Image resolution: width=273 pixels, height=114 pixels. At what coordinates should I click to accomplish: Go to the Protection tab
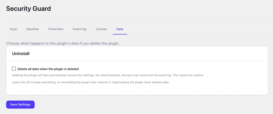pos(56,29)
